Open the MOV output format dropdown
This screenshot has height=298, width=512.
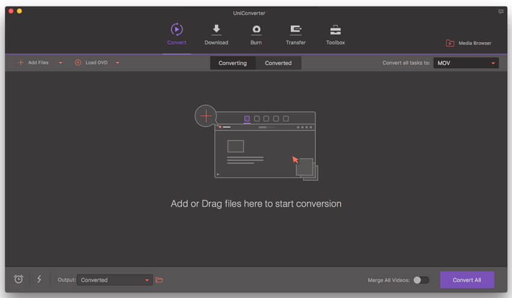coord(466,63)
